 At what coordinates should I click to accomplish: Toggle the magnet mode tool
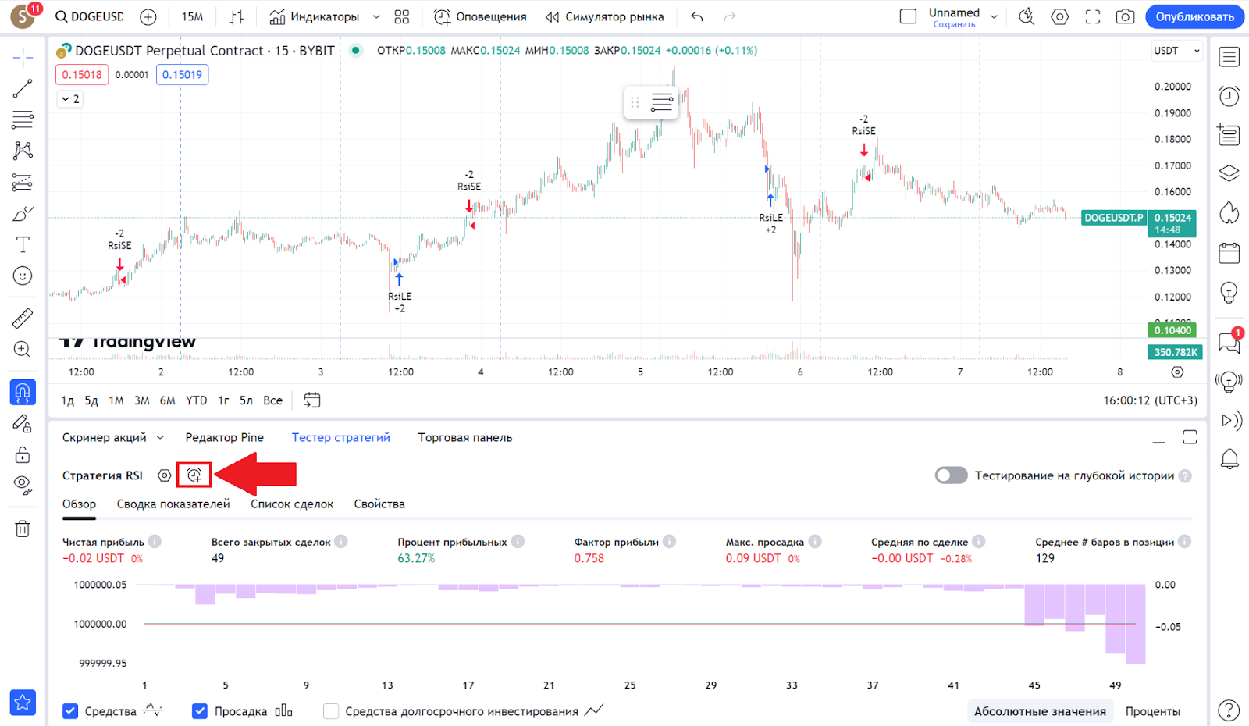23,392
